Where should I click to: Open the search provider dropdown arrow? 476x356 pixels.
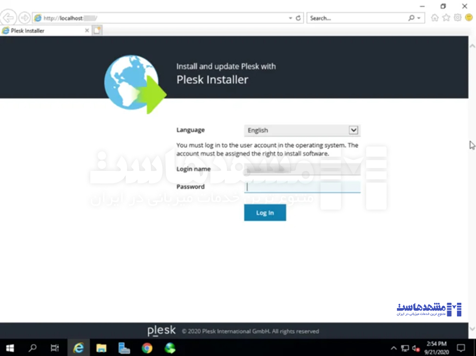pos(419,18)
